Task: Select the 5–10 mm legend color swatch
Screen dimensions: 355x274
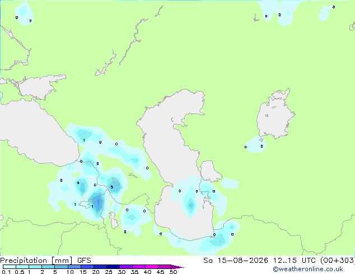Action: pos(61,267)
